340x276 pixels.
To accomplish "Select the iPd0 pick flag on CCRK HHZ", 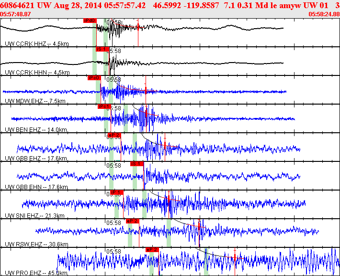I will 90,21.
